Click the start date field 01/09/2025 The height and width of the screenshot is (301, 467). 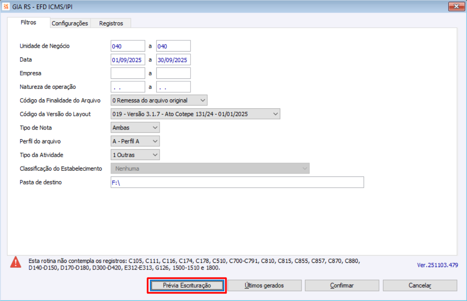tap(128, 60)
